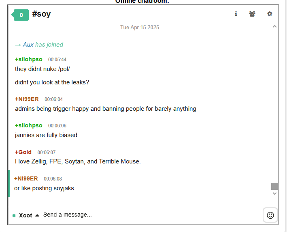Click the green unread count badge
The image size is (287, 232).
pyautogui.click(x=20, y=15)
